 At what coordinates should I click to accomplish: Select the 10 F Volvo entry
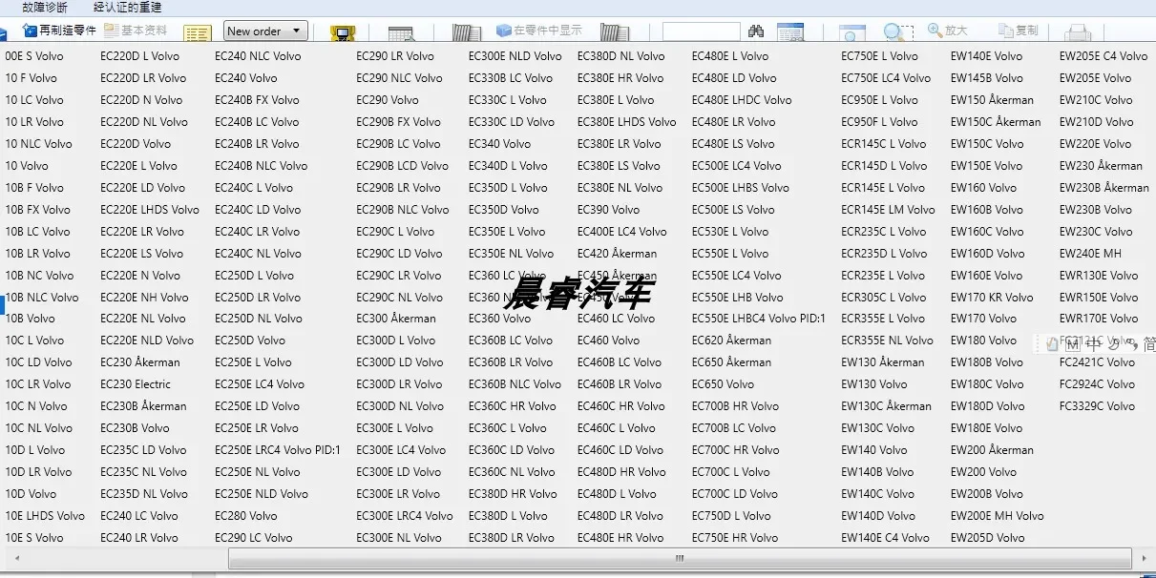point(31,78)
